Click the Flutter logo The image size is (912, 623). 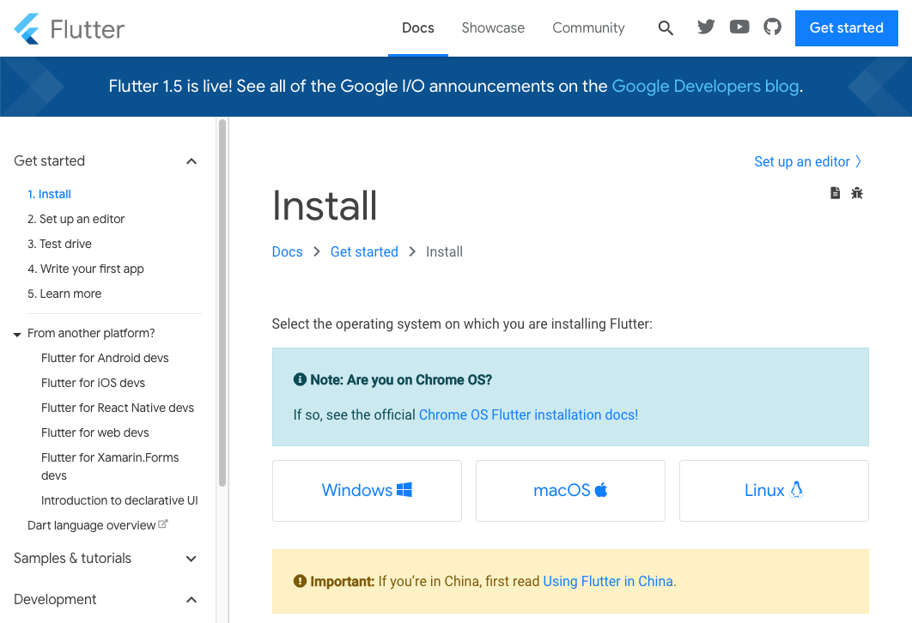69,27
